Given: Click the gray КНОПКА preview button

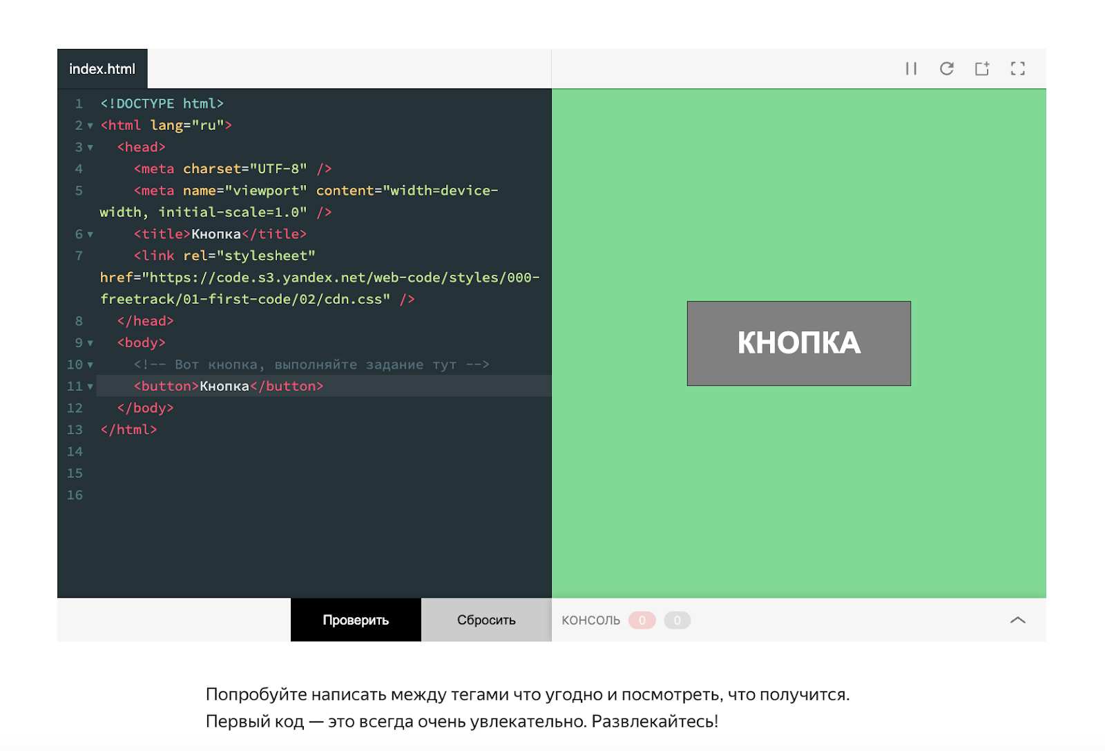Looking at the screenshot, I should click(x=798, y=343).
